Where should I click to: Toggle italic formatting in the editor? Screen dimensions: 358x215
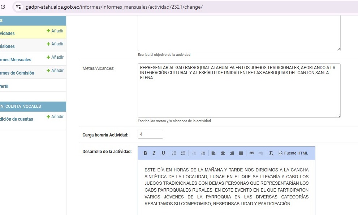click(154, 153)
